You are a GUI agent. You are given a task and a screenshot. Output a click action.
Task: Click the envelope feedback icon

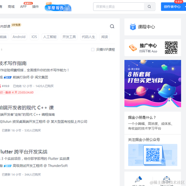pos(167,179)
